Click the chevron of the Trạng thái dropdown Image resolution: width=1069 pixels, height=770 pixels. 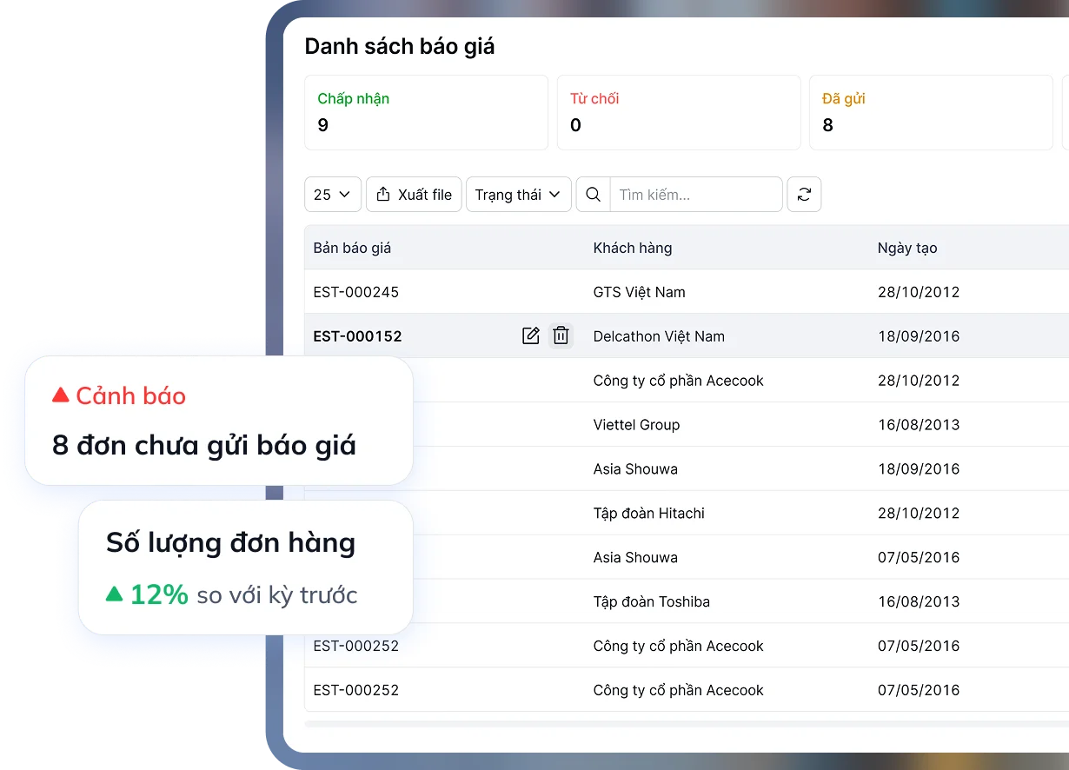point(554,195)
